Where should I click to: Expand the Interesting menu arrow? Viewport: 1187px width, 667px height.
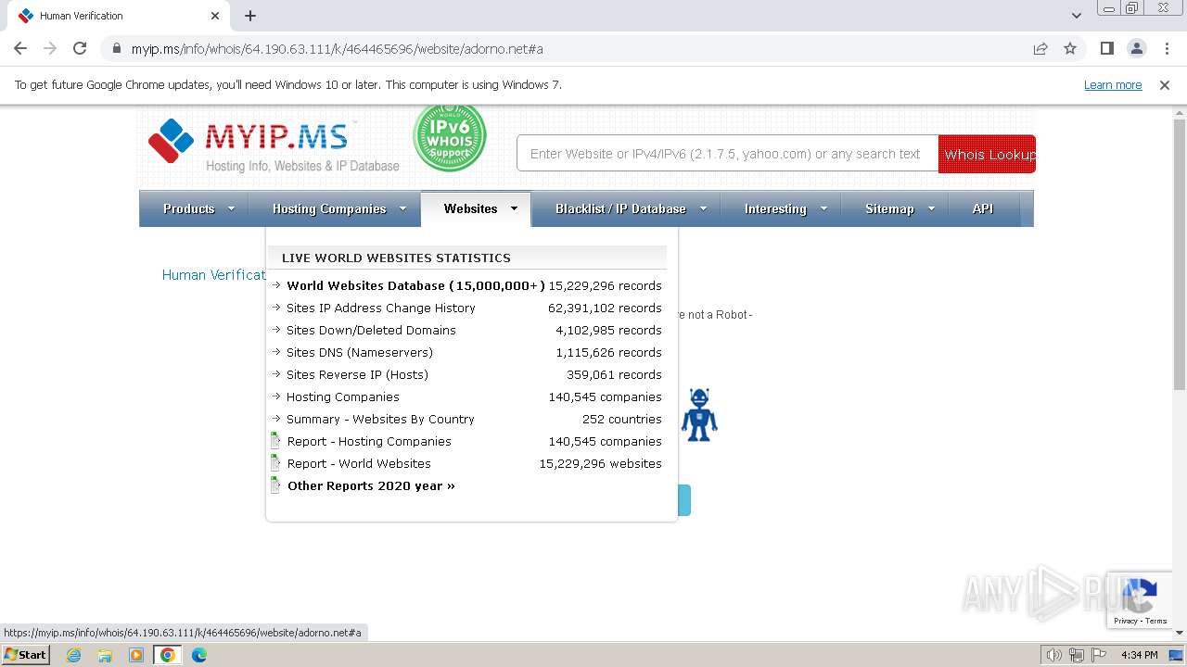(x=823, y=208)
